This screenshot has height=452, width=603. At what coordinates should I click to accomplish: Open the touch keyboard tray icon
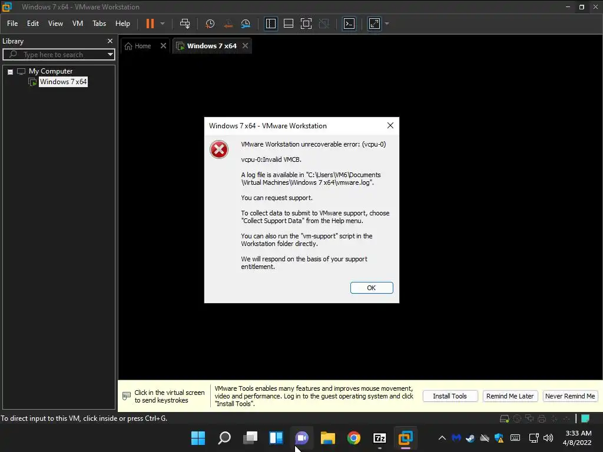tap(515, 438)
